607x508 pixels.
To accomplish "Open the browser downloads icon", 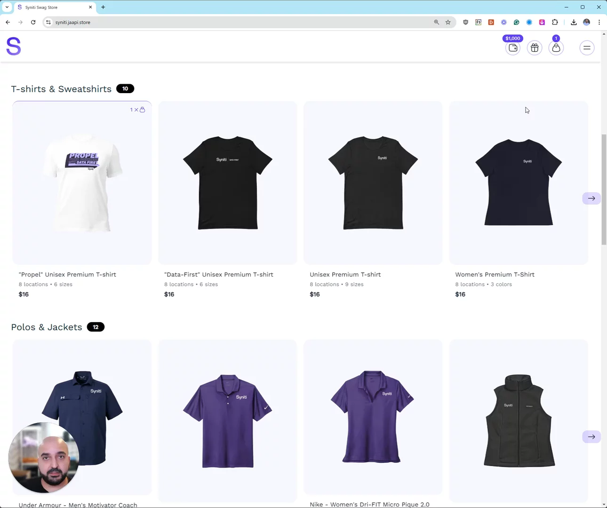I will click(574, 22).
